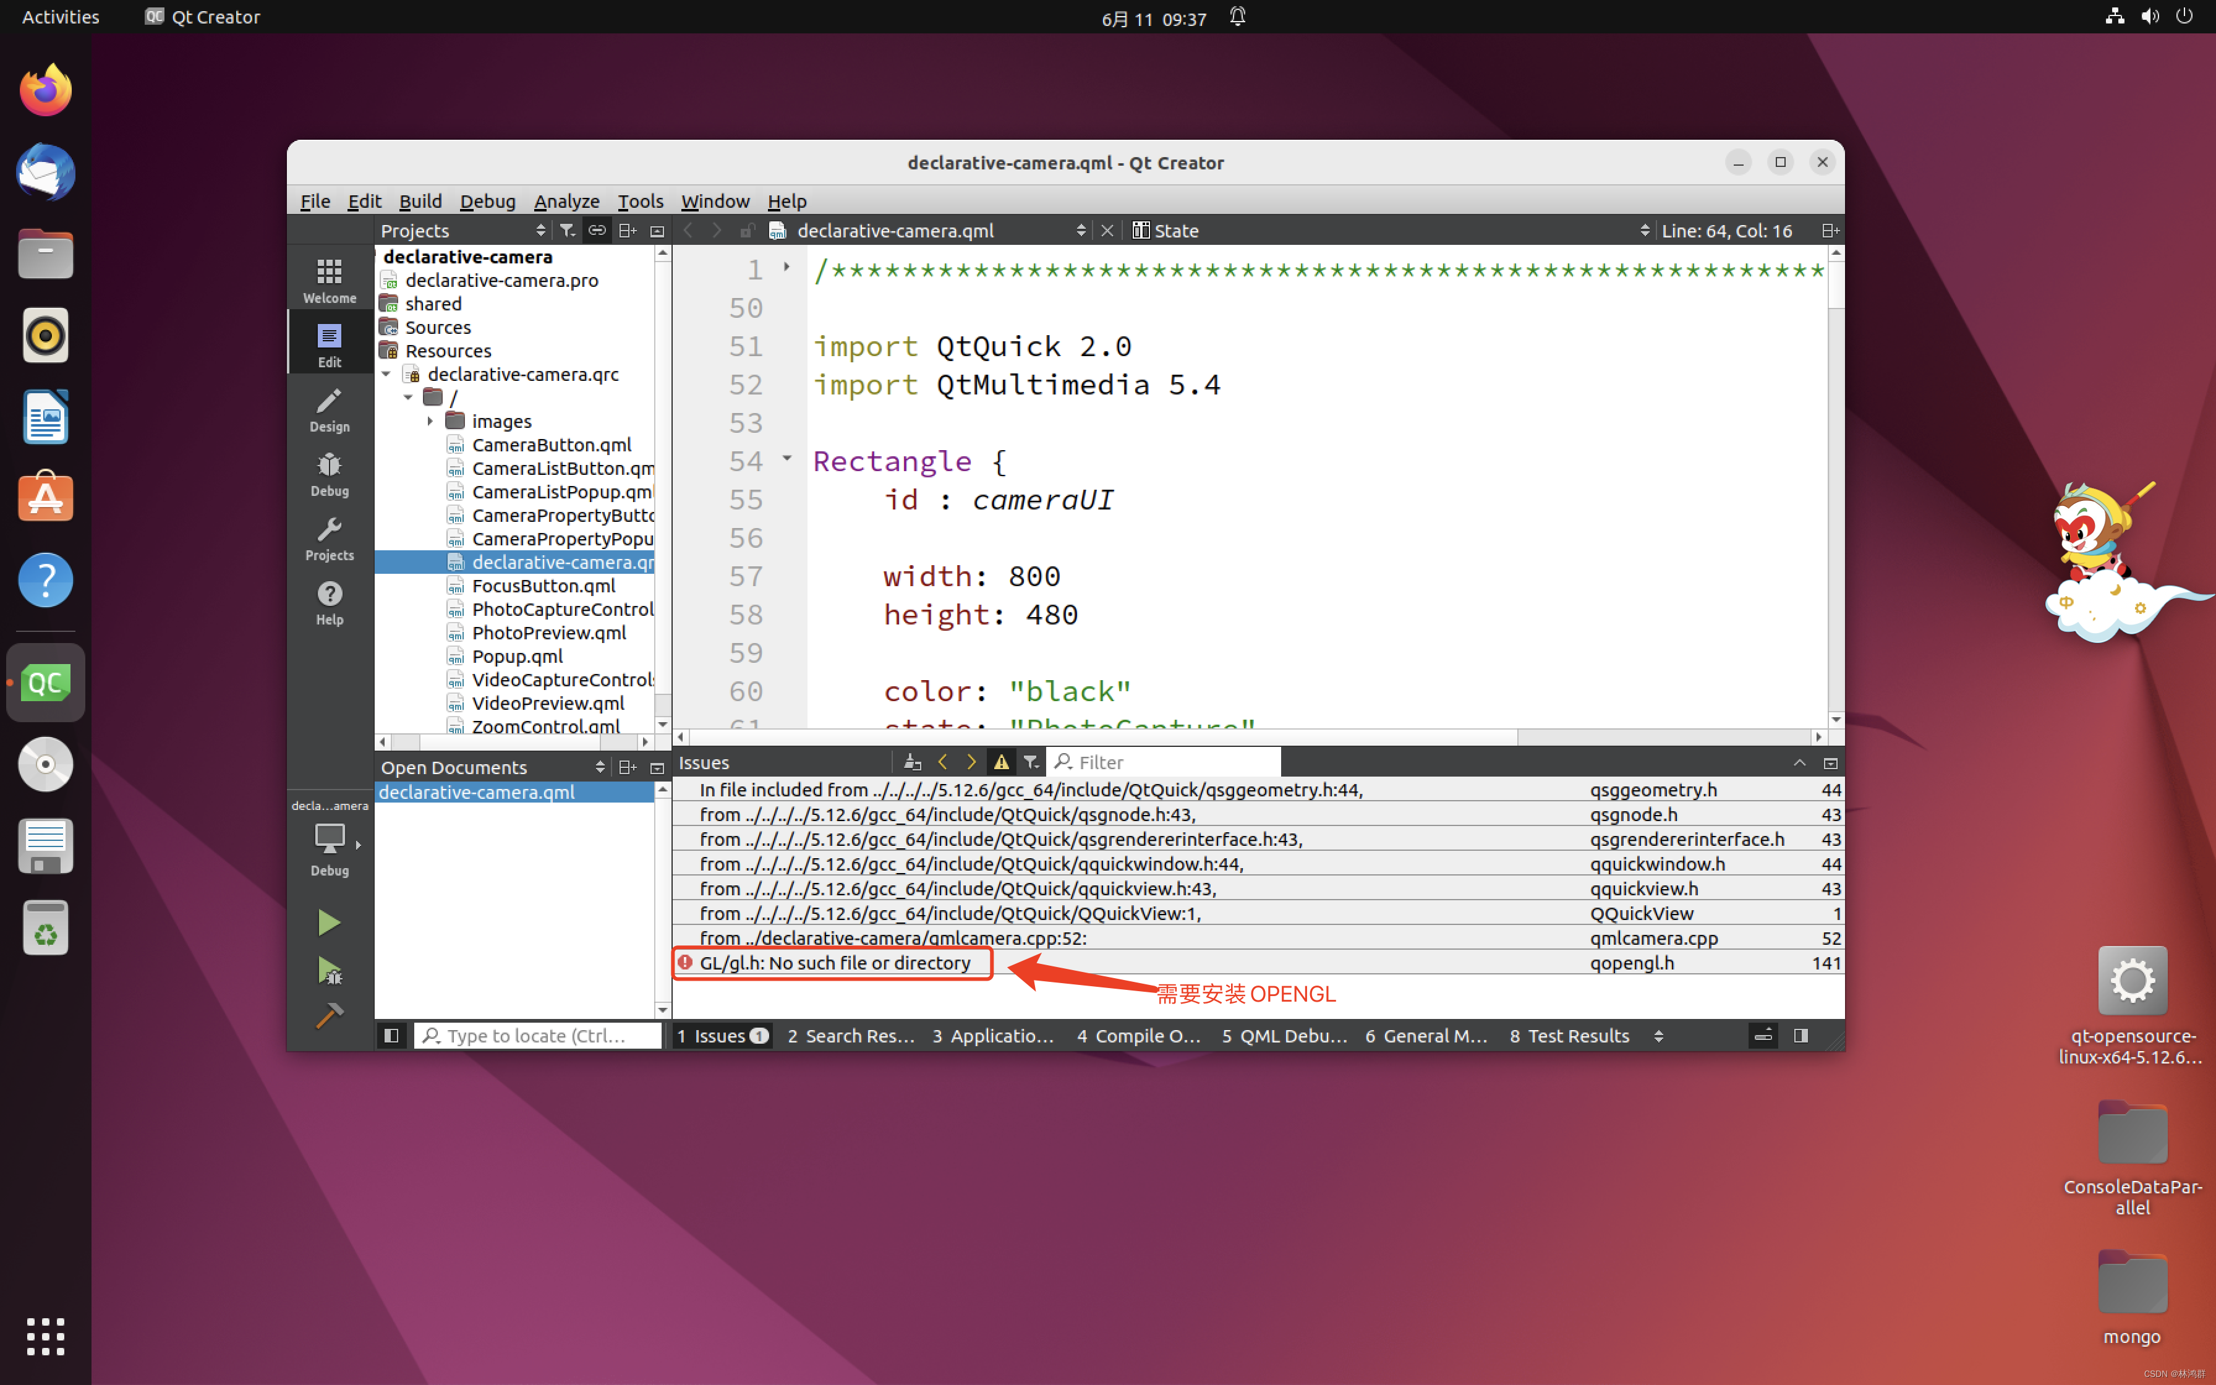The height and width of the screenshot is (1385, 2216).
Task: Toggle Show Warnings in the Issues pane
Action: (x=1001, y=762)
